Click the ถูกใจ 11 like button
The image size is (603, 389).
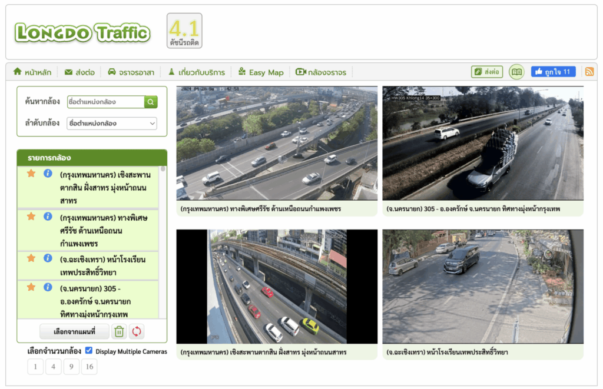[x=553, y=72]
